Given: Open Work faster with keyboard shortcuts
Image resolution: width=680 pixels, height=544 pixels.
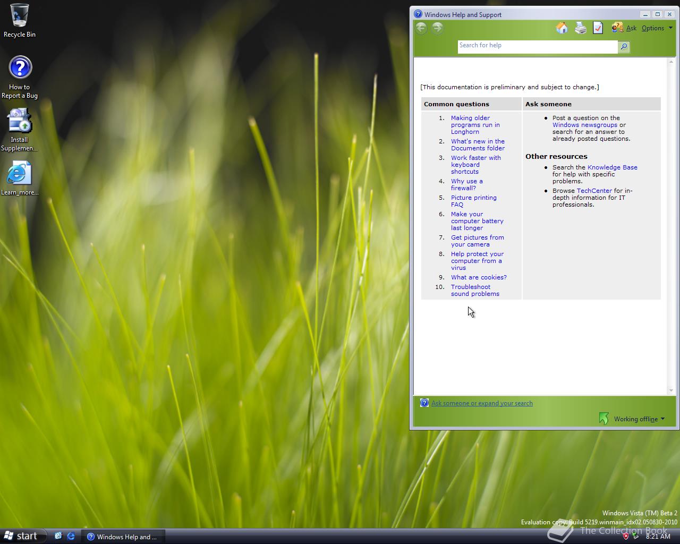Looking at the screenshot, I should tap(476, 165).
